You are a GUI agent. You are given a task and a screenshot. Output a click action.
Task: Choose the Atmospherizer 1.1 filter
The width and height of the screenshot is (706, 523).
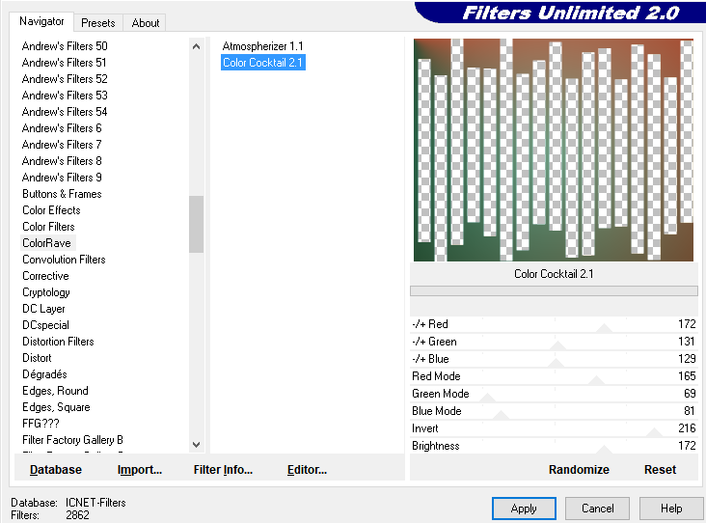point(262,46)
